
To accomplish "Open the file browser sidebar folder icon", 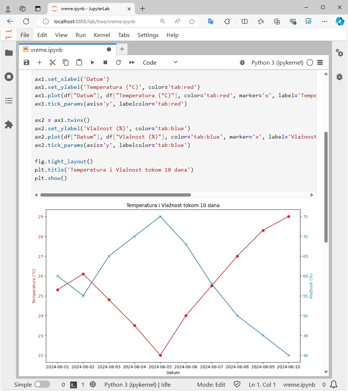I will tap(9, 53).
